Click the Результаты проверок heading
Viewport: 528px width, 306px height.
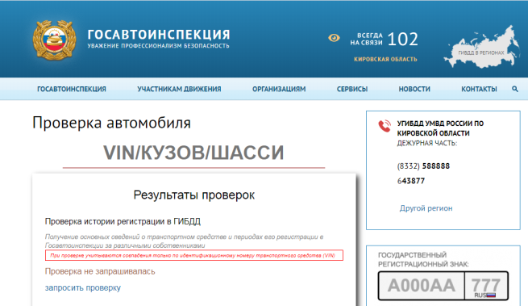click(x=194, y=195)
